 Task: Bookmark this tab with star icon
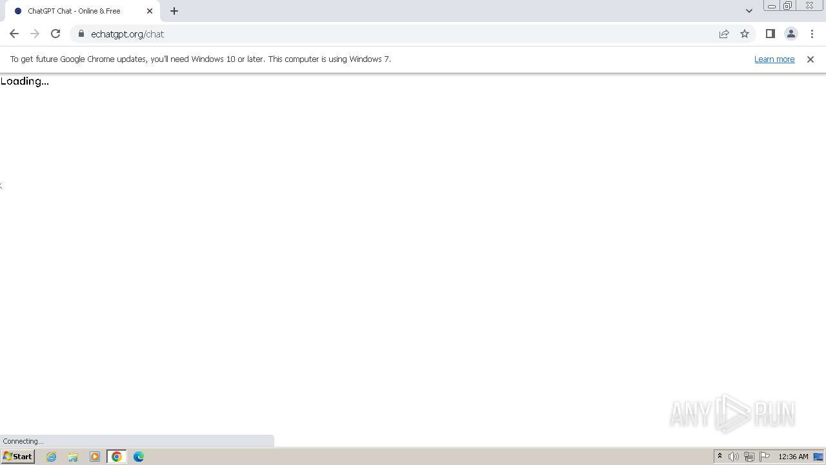[745, 34]
